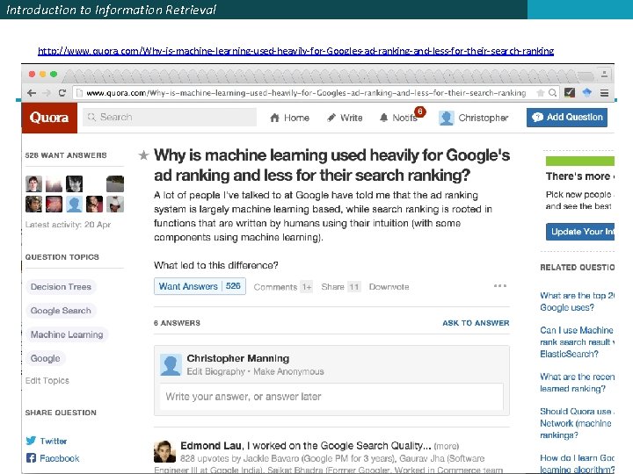Screen dimensions: 633x474
Task: Reload the page with refresh icon
Action: tap(62, 93)
